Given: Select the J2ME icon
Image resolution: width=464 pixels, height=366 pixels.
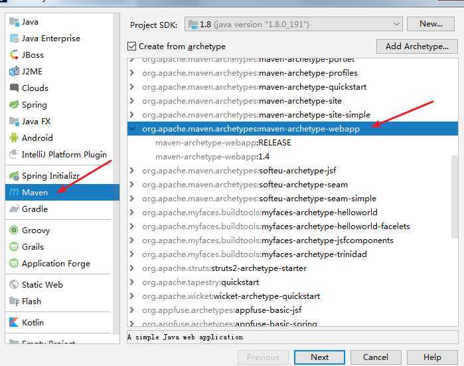Looking at the screenshot, I should point(14,72).
